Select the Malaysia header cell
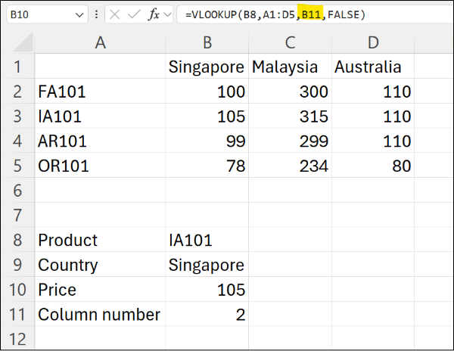 point(290,67)
